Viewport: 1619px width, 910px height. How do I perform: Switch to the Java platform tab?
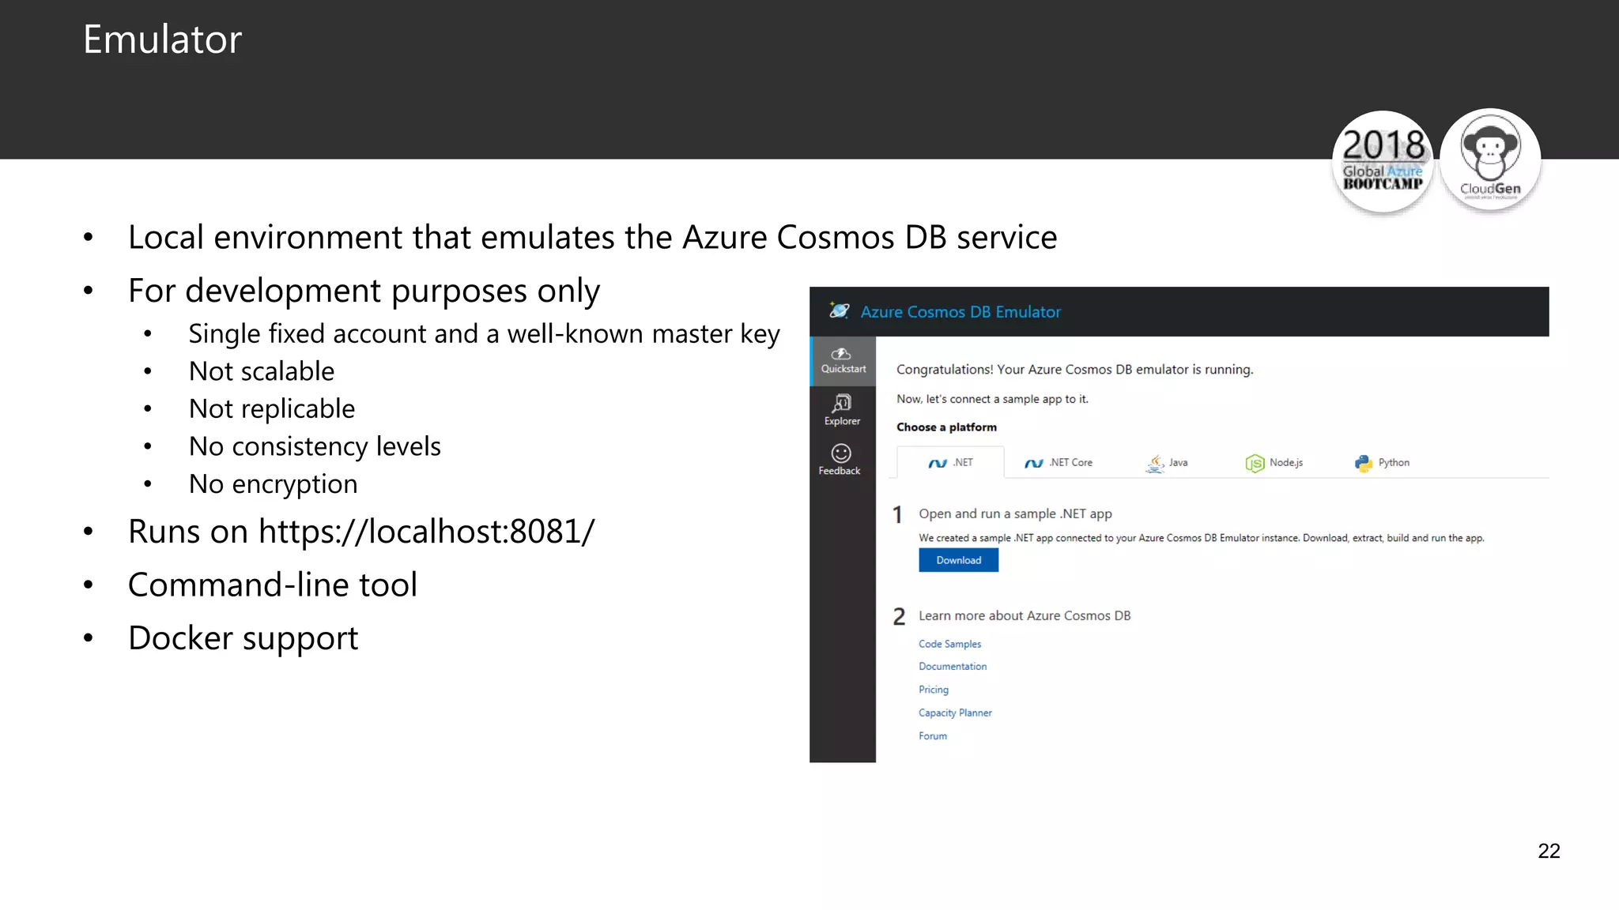click(1167, 463)
